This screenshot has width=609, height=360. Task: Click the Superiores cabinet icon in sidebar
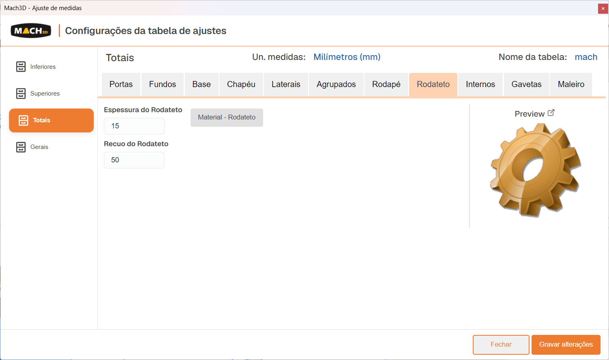coord(21,94)
